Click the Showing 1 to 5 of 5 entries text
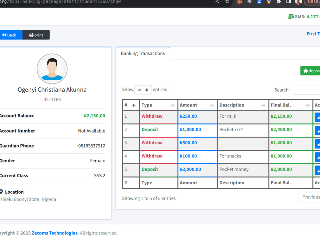The width and height of the screenshot is (320, 240). 149,198
